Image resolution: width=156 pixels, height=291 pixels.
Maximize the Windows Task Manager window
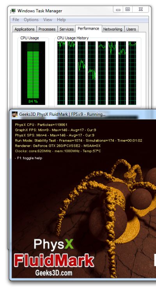click(128, 9)
